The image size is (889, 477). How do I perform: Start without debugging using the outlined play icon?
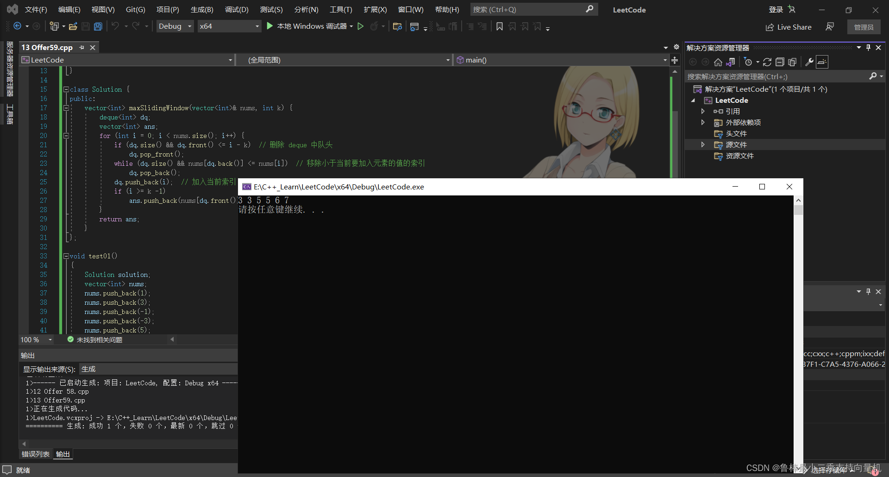361,26
